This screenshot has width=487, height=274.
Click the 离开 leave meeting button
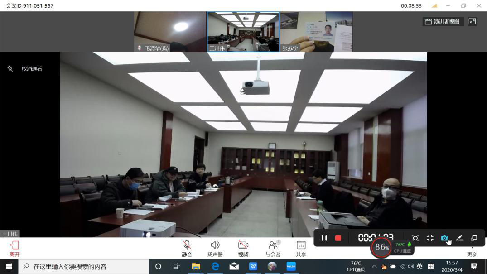14,248
